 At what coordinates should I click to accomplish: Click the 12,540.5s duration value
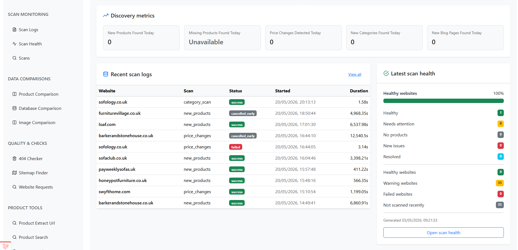pyautogui.click(x=359, y=136)
